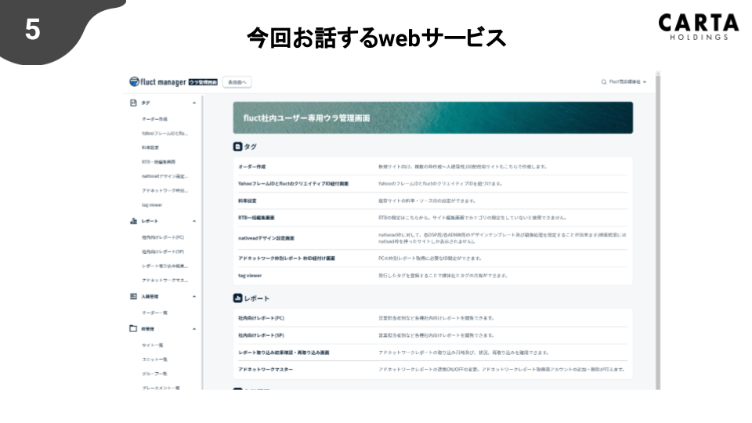Click the タグ section heading icon in main panel

pos(237,146)
